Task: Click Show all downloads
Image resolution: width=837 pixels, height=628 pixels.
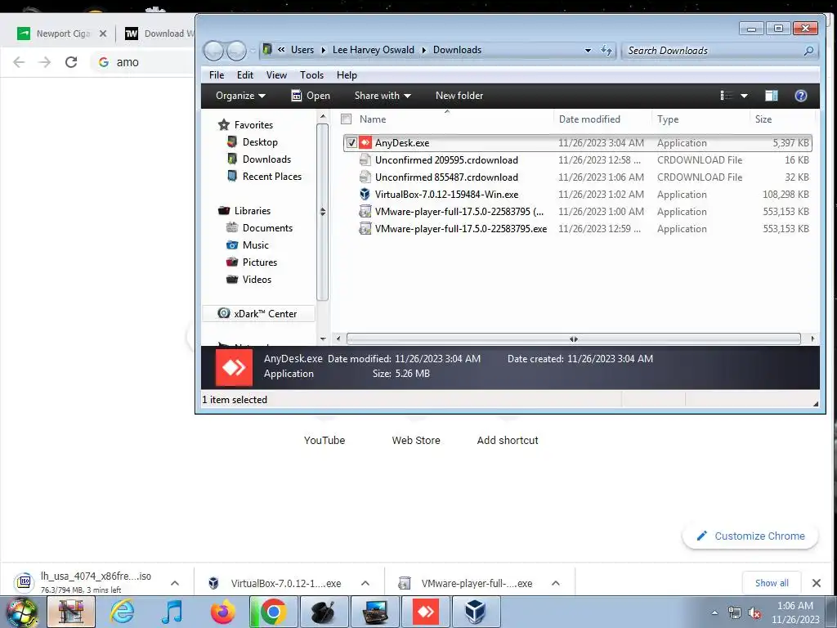Action: click(x=772, y=583)
